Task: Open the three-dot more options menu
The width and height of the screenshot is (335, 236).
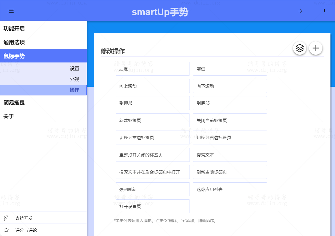Action: pos(324,11)
